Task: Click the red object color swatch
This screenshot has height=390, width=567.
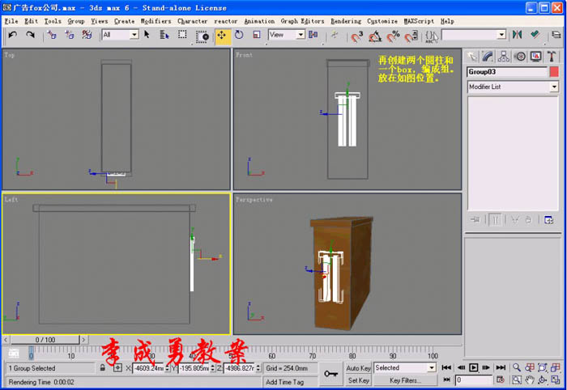Action: pyautogui.click(x=554, y=72)
